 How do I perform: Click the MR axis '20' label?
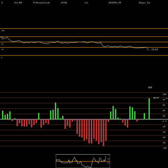point(164,116)
